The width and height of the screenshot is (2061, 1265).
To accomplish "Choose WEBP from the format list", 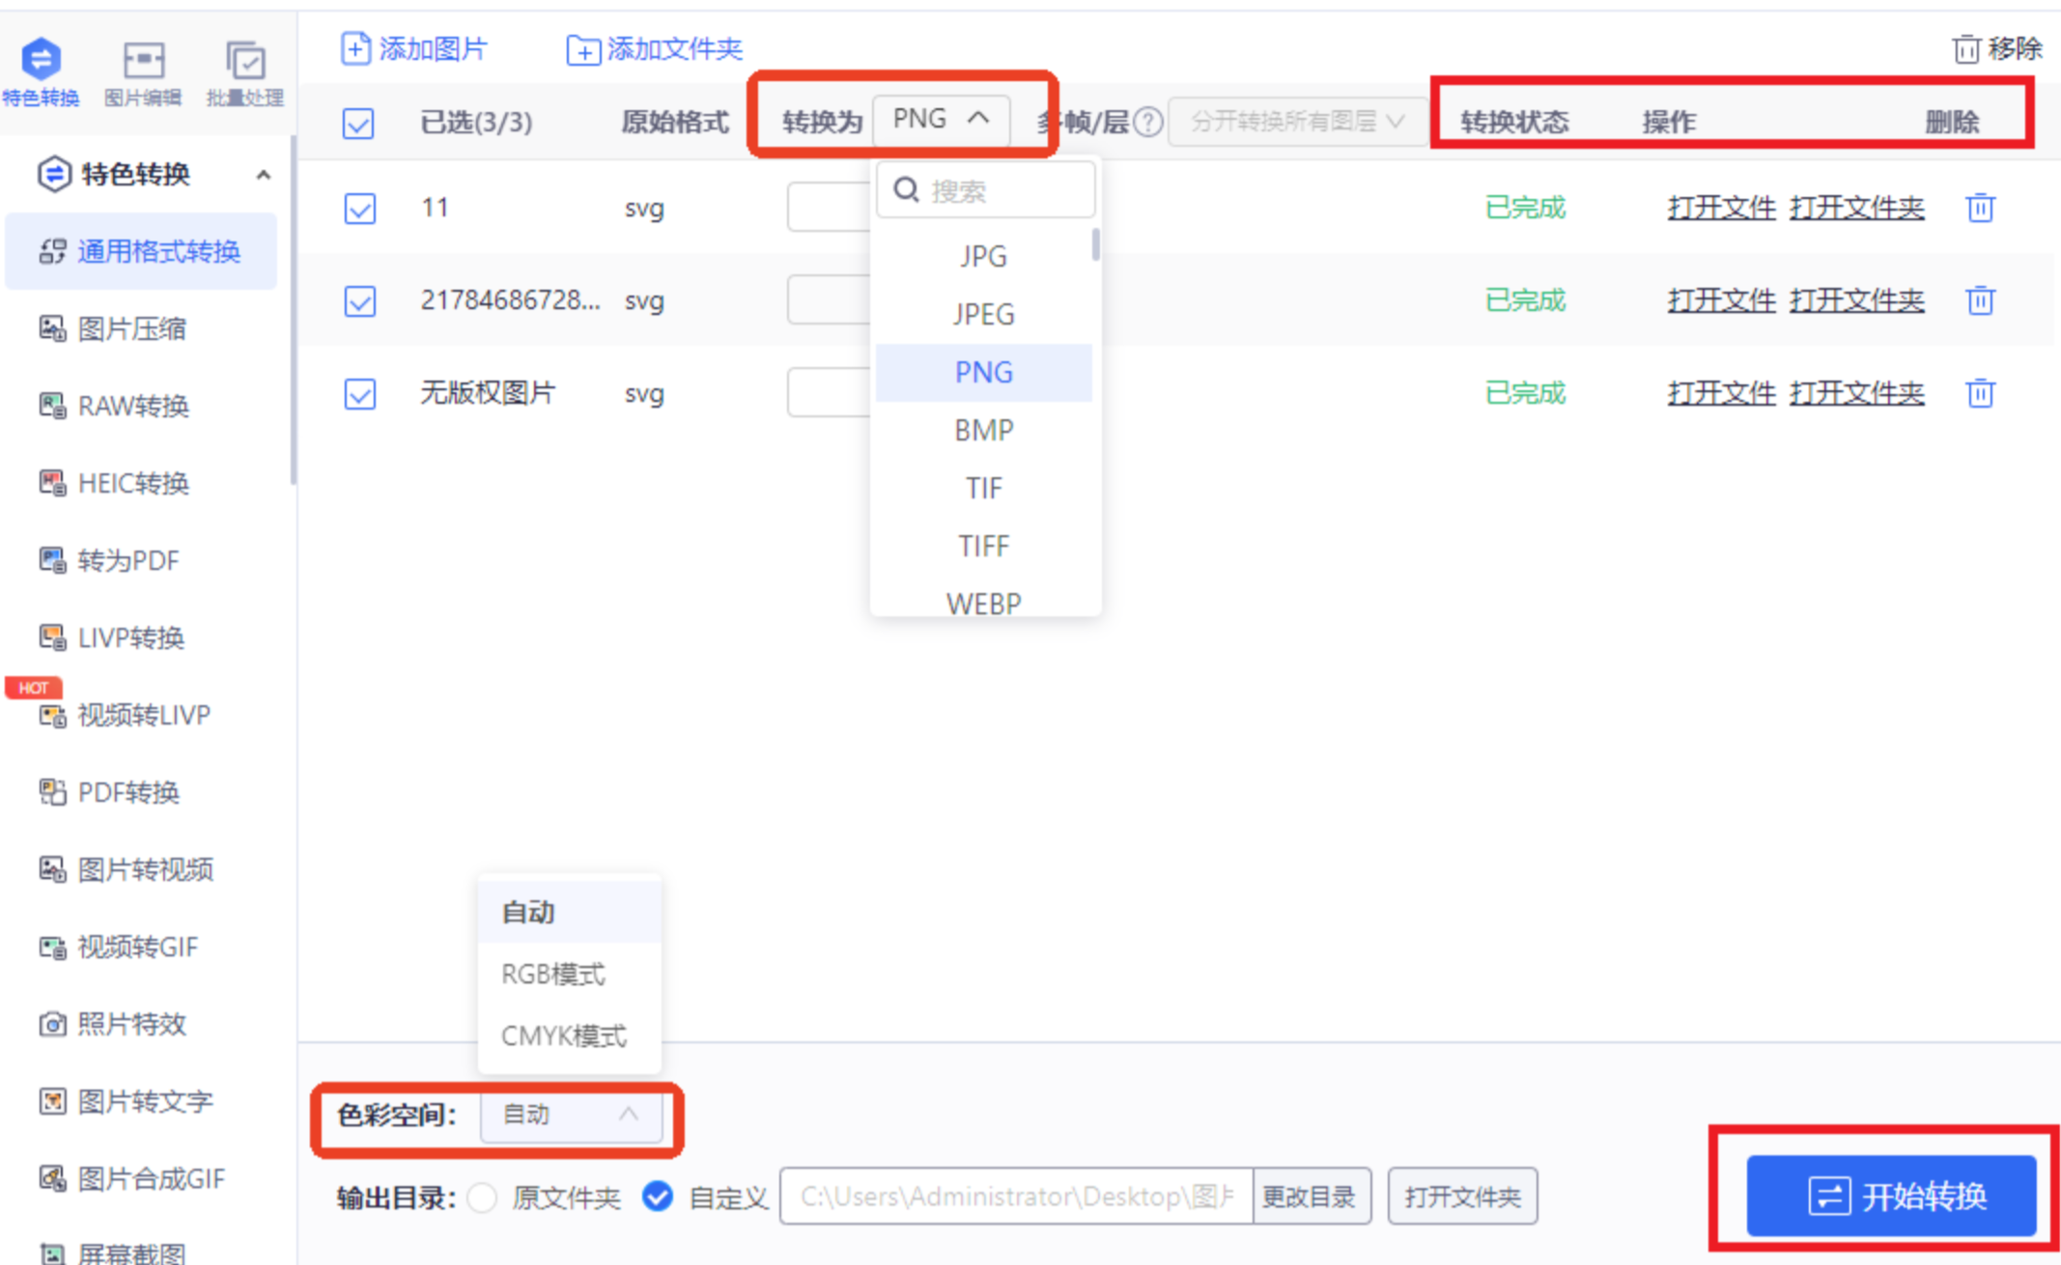I will click(x=983, y=601).
